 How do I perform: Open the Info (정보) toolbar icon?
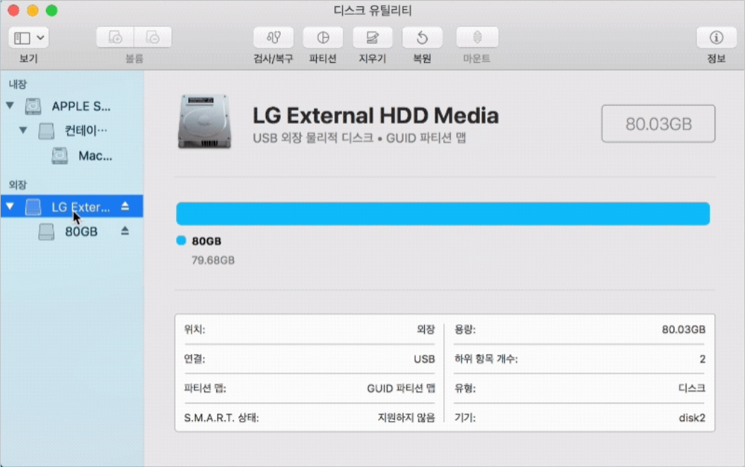pos(716,37)
